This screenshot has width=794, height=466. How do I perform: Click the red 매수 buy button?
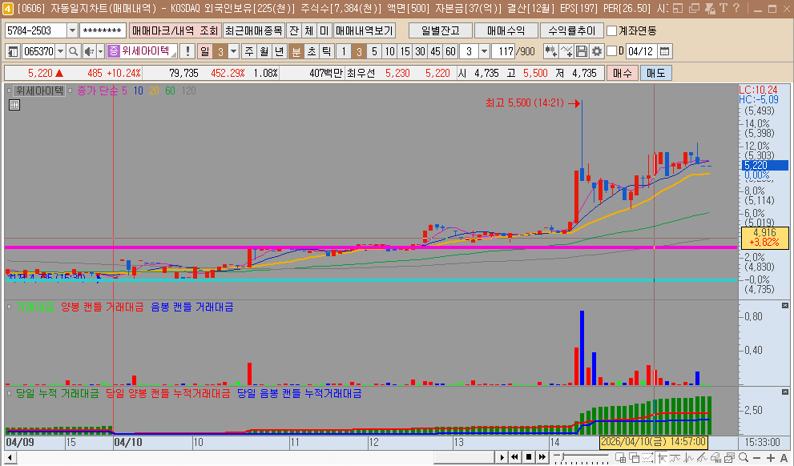623,74
